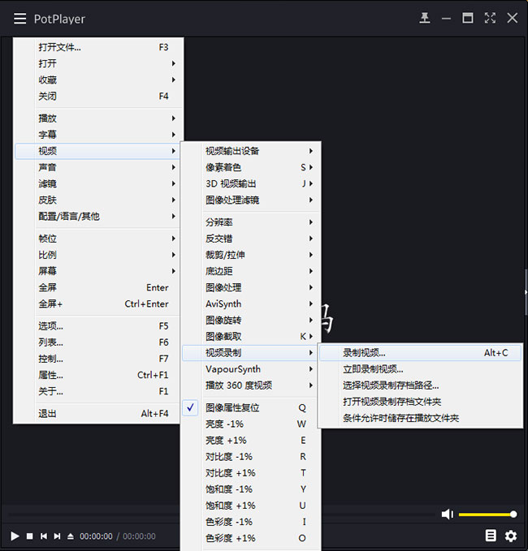The height and width of the screenshot is (551, 528).
Task: Click the Next track icon
Action: 57,536
